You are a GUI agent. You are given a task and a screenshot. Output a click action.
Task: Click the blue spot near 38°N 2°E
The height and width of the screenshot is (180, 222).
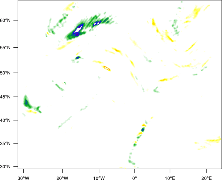tap(143, 129)
